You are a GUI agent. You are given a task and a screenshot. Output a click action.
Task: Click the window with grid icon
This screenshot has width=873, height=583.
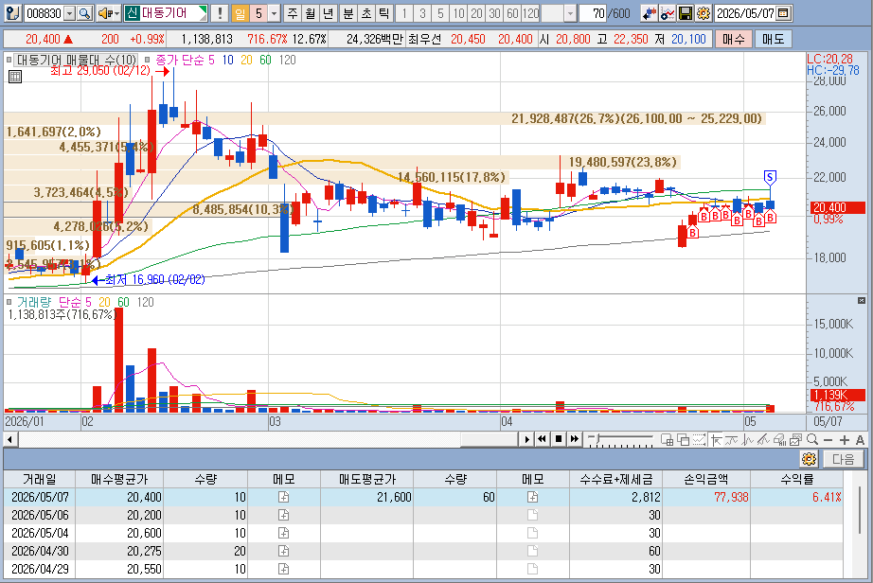coord(667,439)
